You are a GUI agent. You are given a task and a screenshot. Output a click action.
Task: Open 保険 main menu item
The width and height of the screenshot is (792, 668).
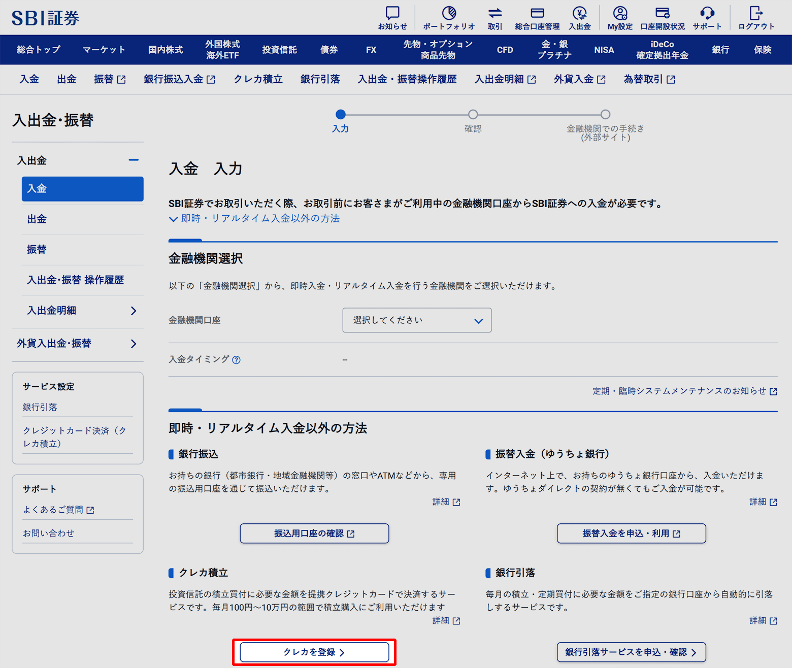763,50
